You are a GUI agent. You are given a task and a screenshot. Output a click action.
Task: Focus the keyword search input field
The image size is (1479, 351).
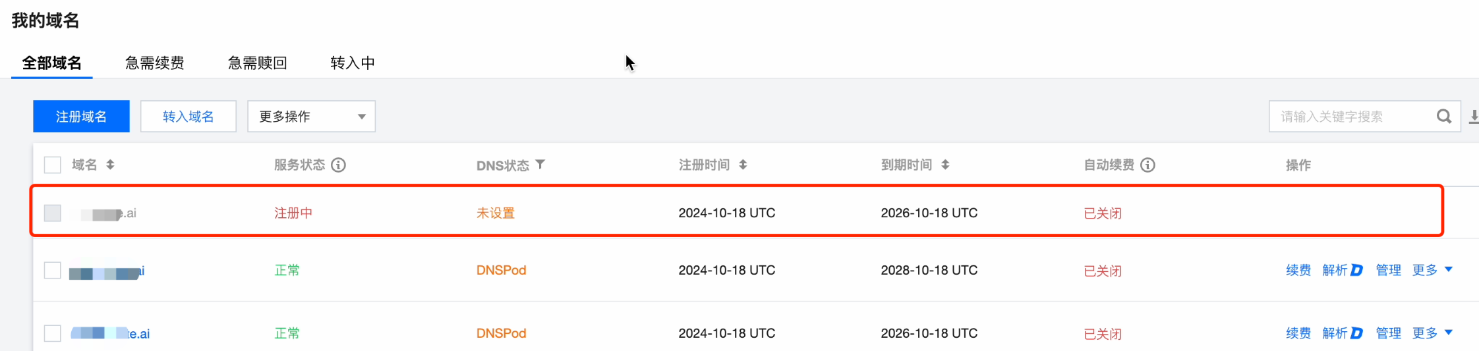1351,117
